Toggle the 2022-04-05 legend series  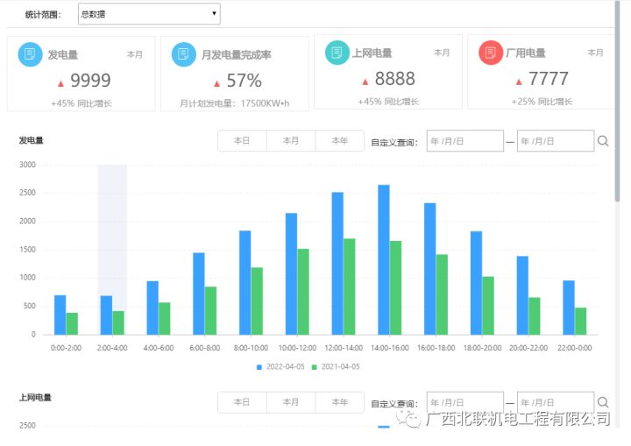[283, 366]
